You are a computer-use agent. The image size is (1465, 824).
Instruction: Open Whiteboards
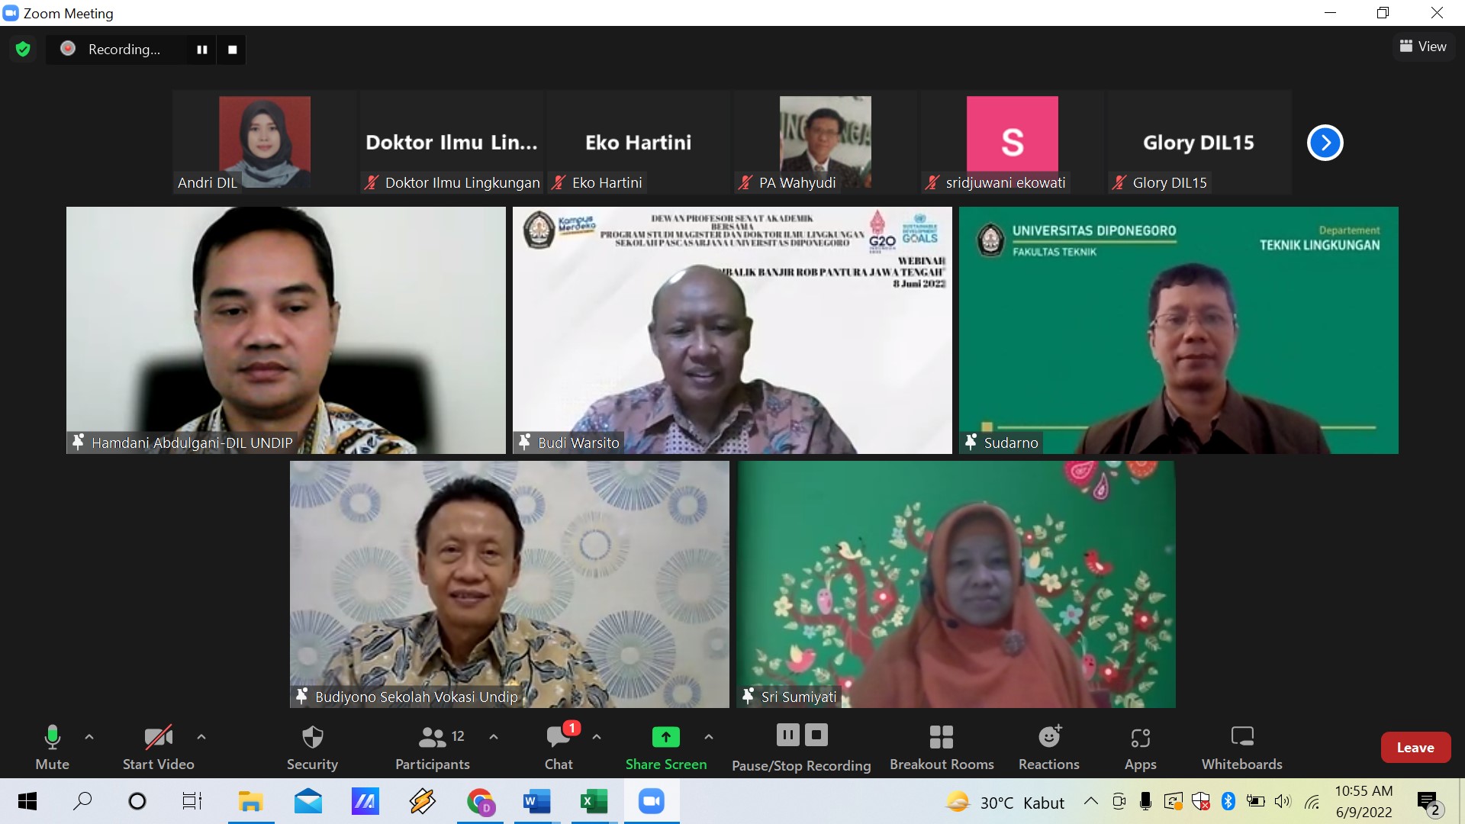[1241, 748]
